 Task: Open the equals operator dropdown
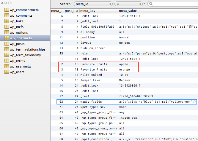click(x=129, y=4)
